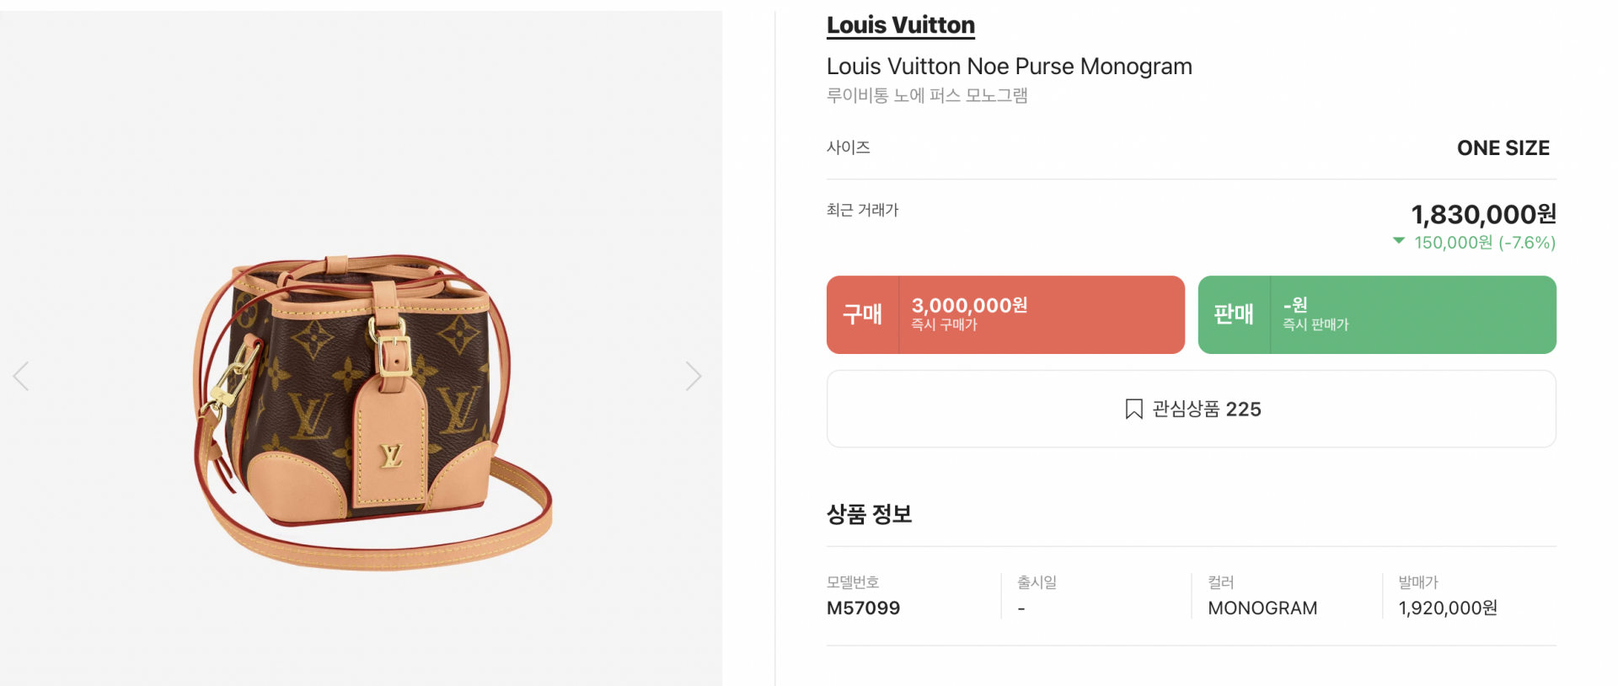
Task: Click the 1,830,000원 recent trade price
Action: click(1483, 215)
